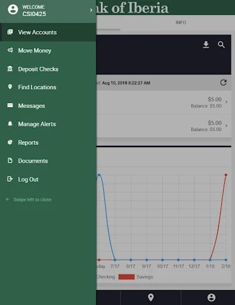Click the 10/17 axis label on chart

[x=162, y=266]
